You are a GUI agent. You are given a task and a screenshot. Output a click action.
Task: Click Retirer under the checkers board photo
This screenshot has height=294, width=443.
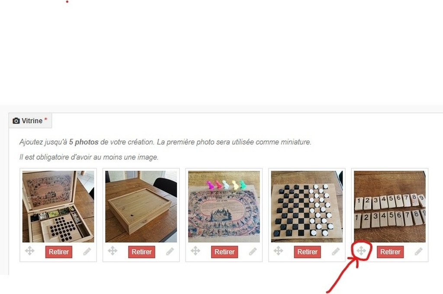(x=308, y=252)
